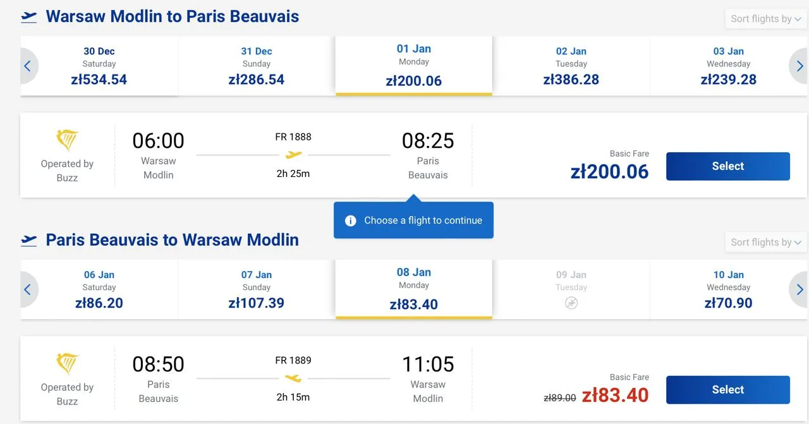Choose the 02 Jan Tuesday fare tab
This screenshot has width=809, height=424.
571,66
